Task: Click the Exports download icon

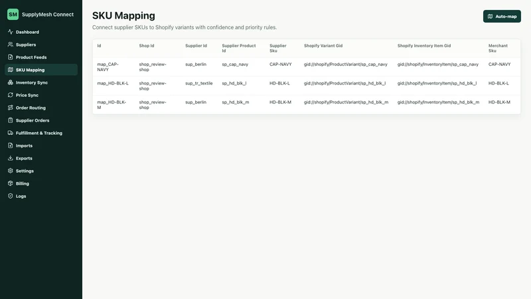Action: [x=11, y=158]
